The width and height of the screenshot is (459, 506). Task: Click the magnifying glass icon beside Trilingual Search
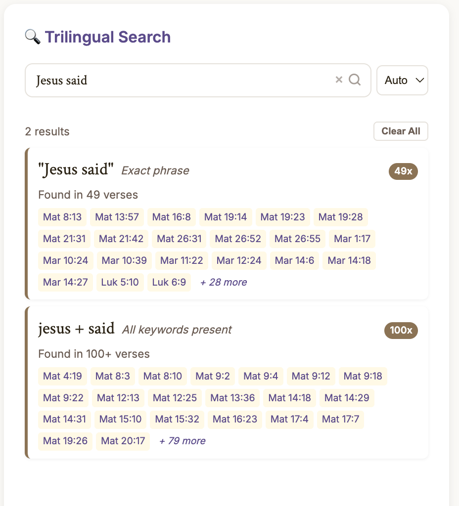[32, 37]
